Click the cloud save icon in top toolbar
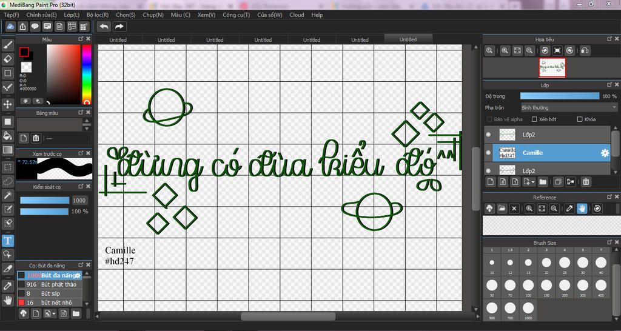This screenshot has width=621, height=331. point(11,27)
